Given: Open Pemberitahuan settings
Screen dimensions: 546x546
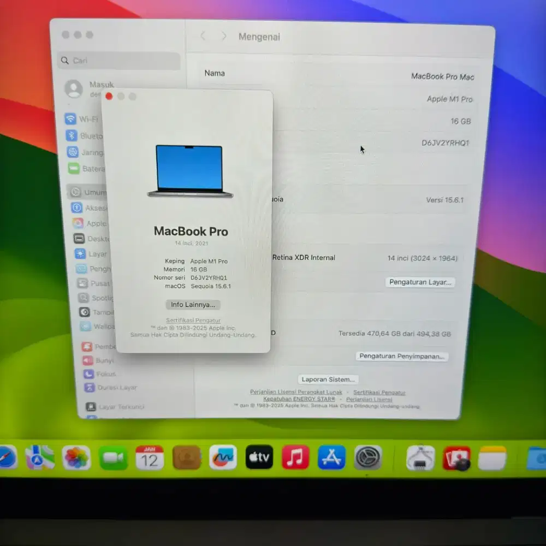Looking at the screenshot, I should point(87,346).
